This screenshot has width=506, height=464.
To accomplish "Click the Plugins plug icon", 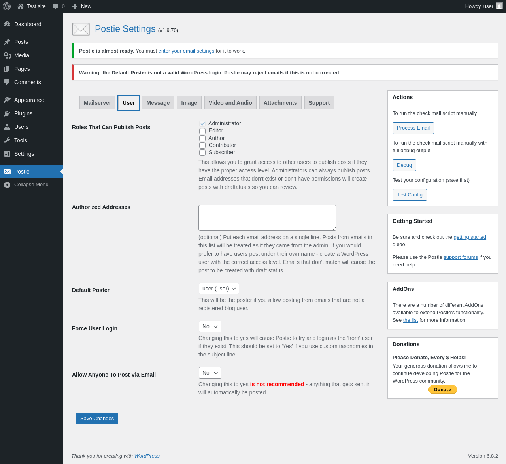I will pos(7,113).
